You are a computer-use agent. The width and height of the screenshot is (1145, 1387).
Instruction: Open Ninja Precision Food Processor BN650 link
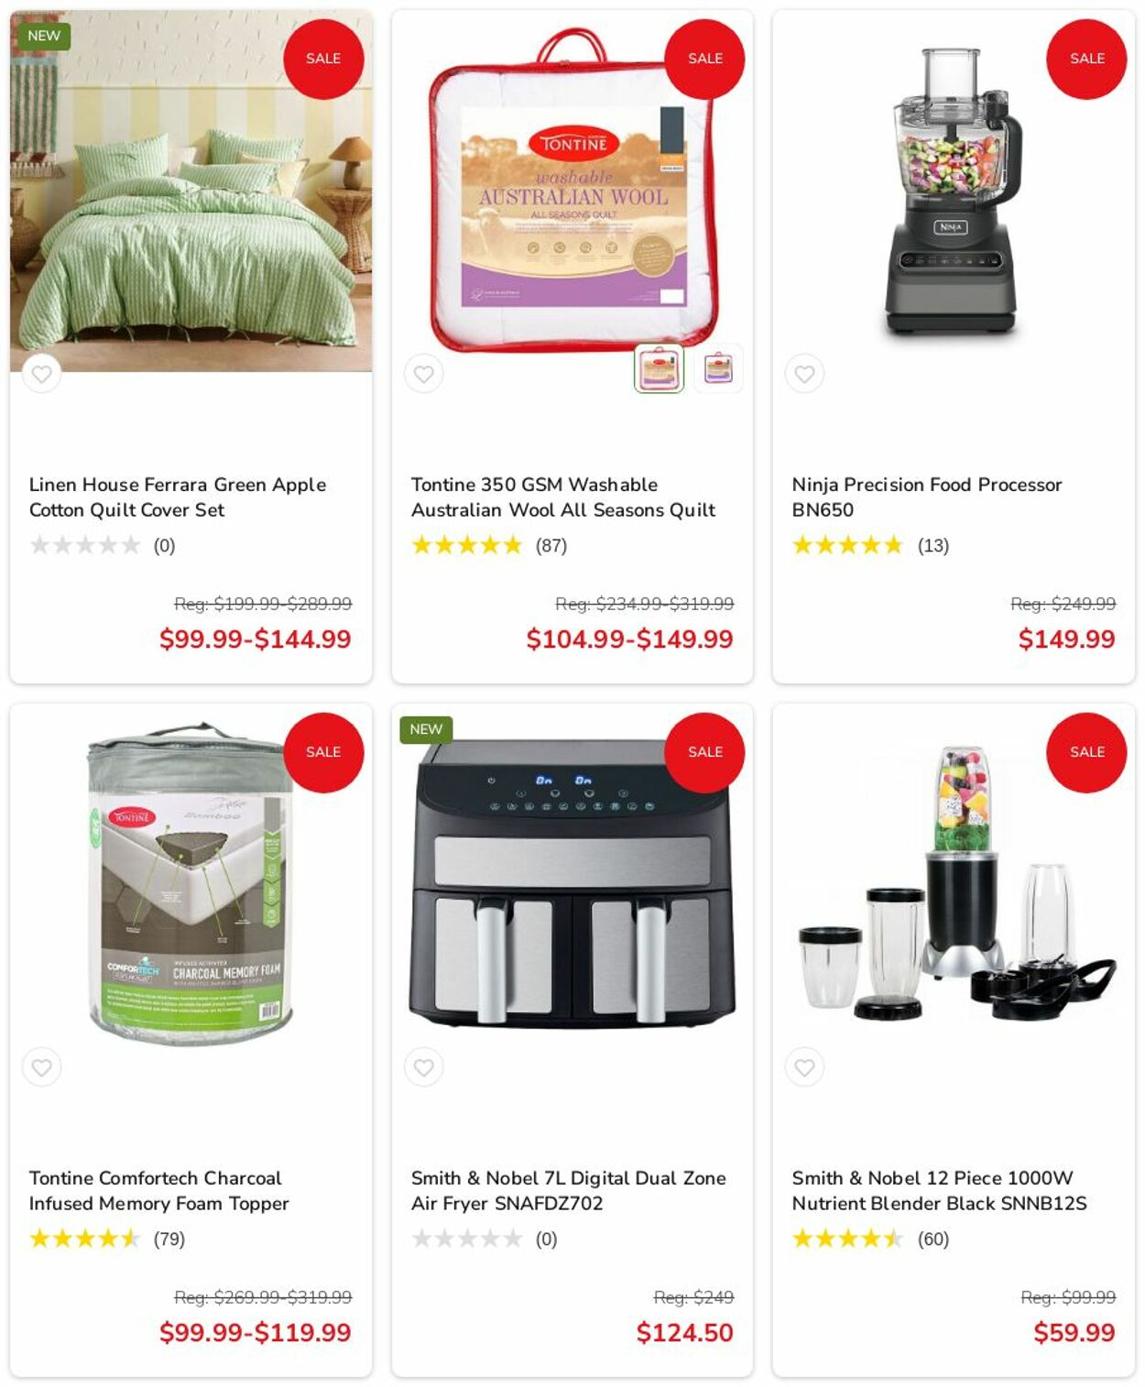[x=927, y=497]
